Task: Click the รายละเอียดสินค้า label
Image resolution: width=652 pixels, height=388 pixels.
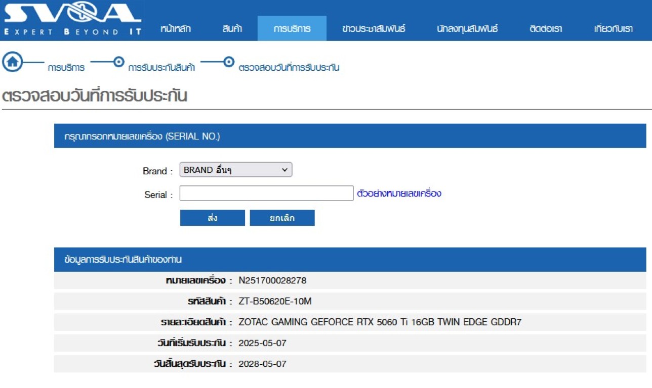Action: click(193, 322)
